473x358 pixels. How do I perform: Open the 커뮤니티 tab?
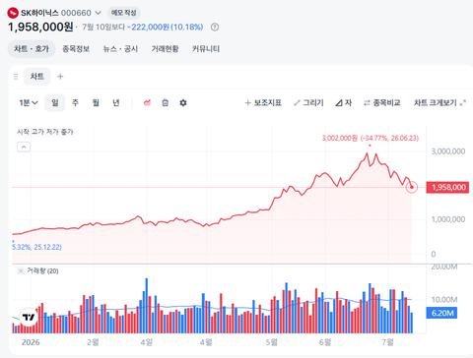(206, 49)
